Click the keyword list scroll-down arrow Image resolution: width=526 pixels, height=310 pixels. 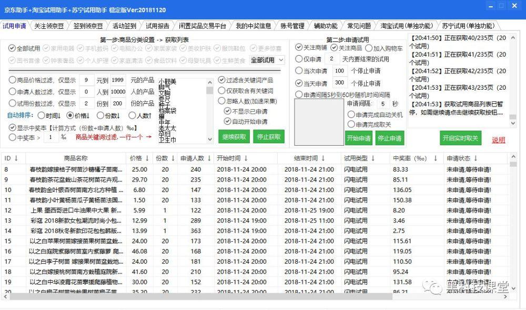(210, 140)
